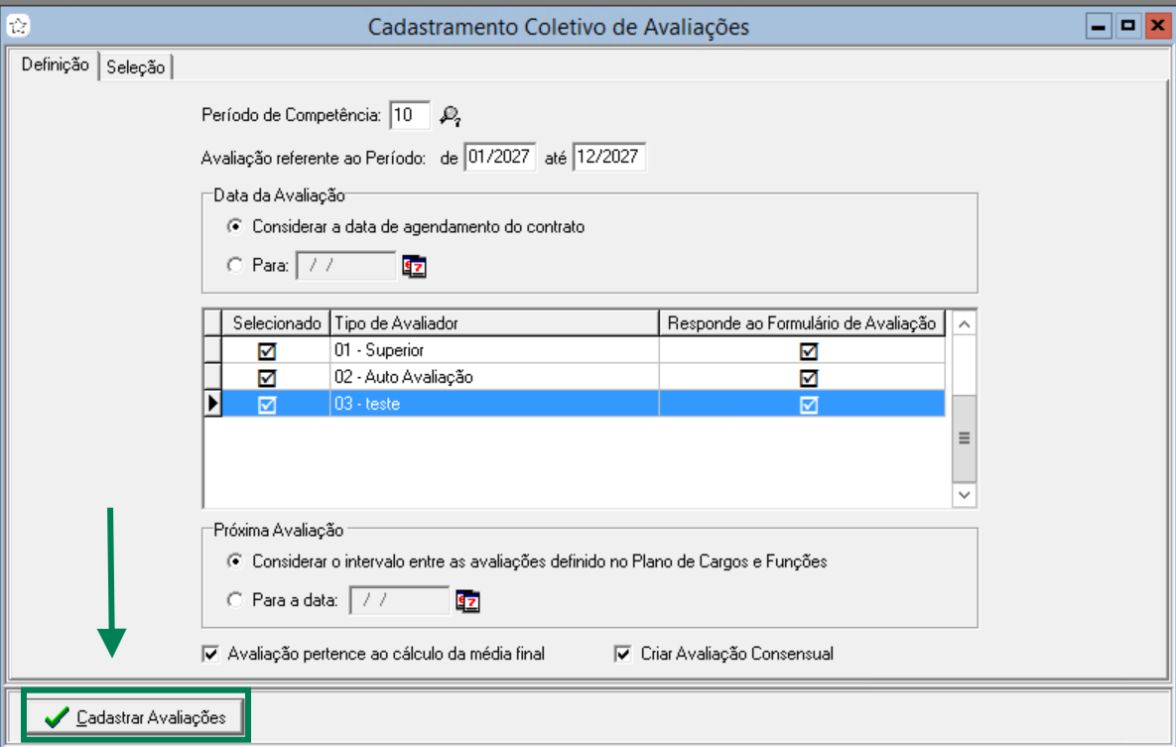The height and width of the screenshot is (747, 1176).
Task: Select the 'Para:' radio in Data da Avaliação
Action: (234, 266)
